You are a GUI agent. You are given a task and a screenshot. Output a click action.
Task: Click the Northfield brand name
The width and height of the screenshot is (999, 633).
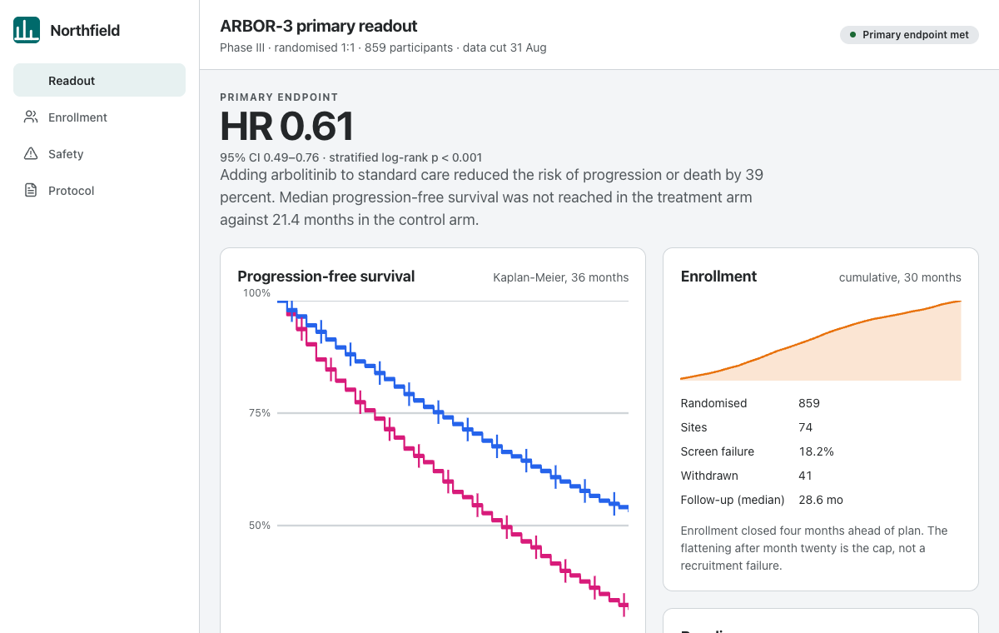pos(85,30)
